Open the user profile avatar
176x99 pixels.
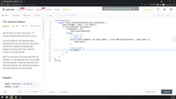tap(171, 10)
